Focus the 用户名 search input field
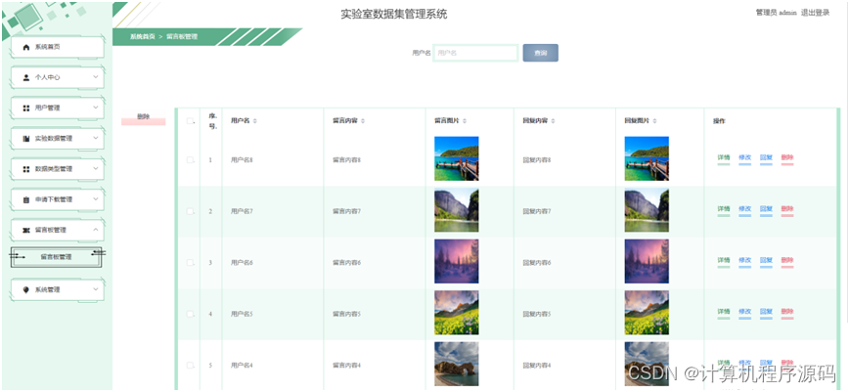 click(476, 53)
